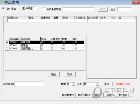140x104 pixels.
Task: Click the row selector arrow for 000001
Action: pos(7,42)
